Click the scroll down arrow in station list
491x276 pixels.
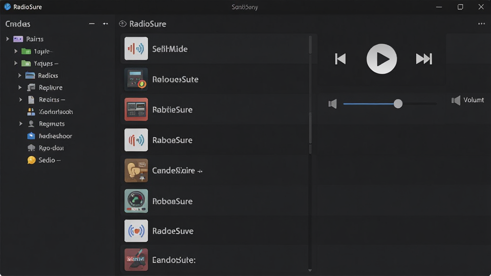click(x=310, y=270)
